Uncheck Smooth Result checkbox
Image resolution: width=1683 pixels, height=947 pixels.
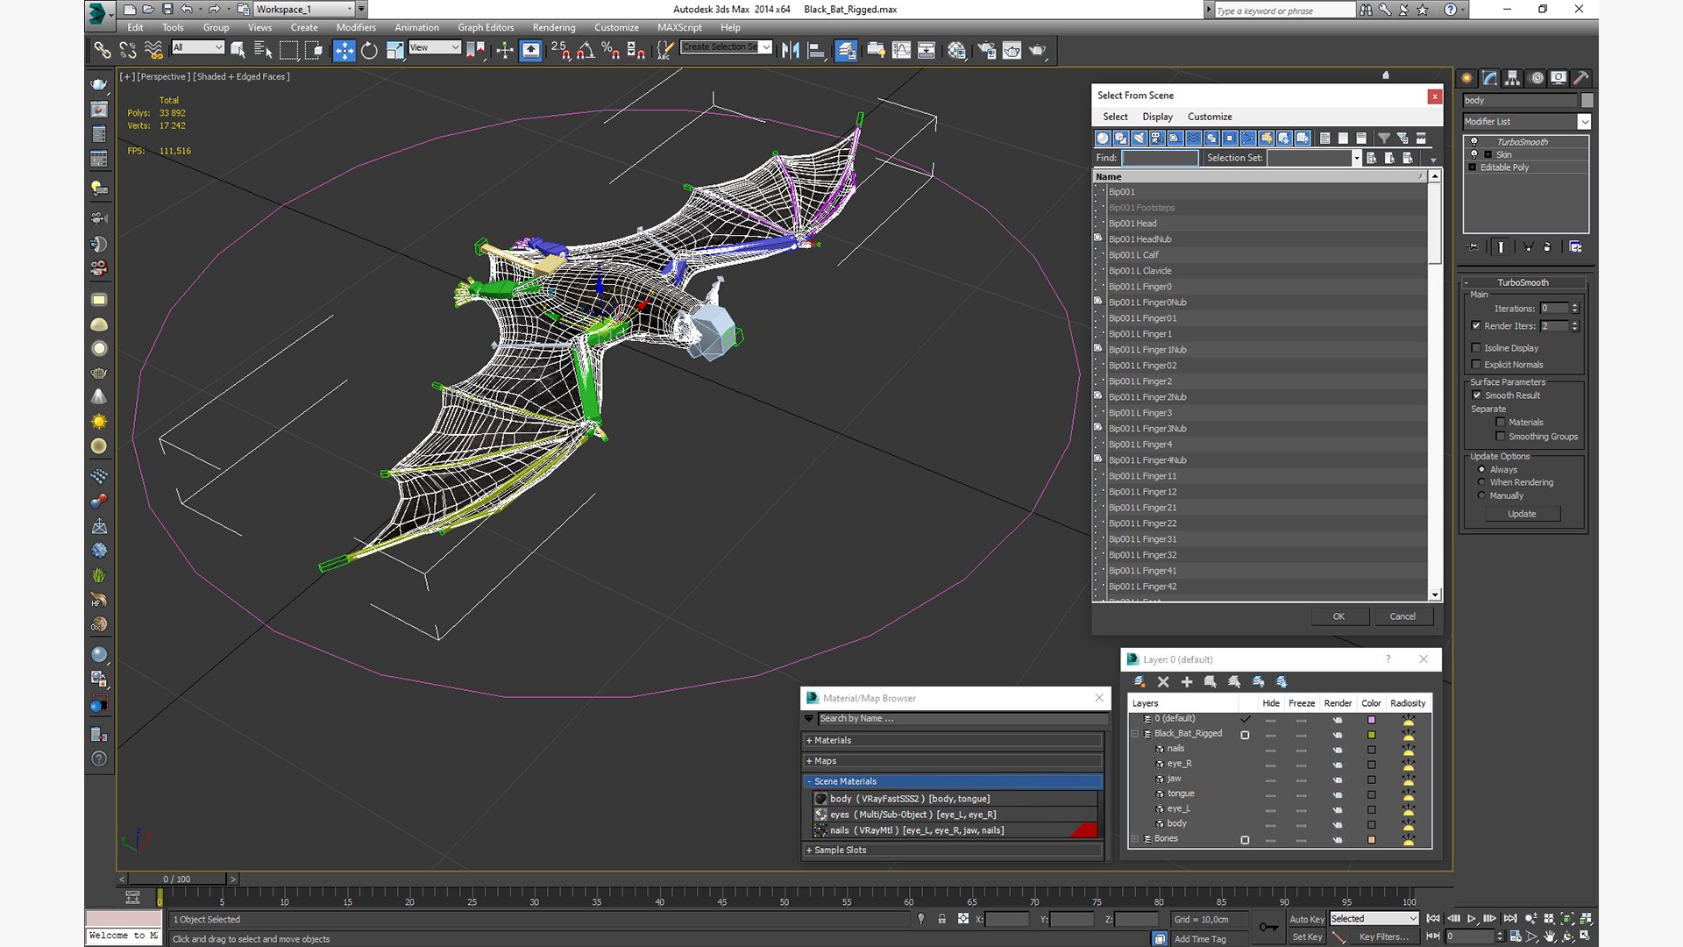[1476, 395]
